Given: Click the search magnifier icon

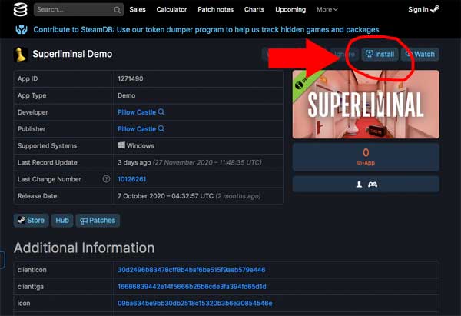Looking at the screenshot, I should pos(117,10).
